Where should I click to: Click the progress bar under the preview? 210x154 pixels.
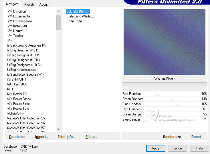[165, 84]
